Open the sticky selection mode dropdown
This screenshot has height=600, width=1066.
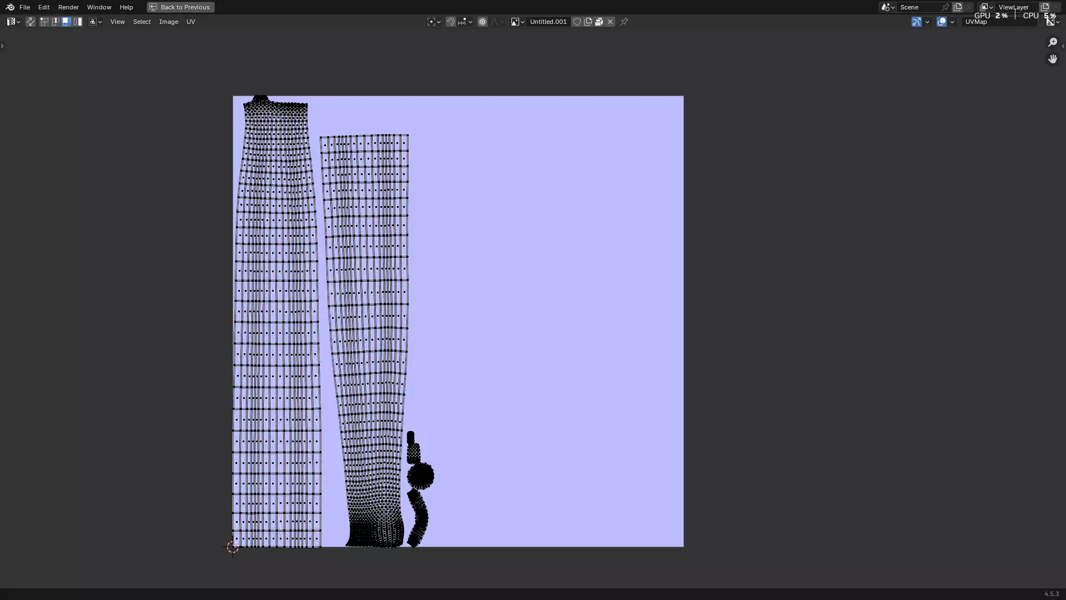point(95,22)
